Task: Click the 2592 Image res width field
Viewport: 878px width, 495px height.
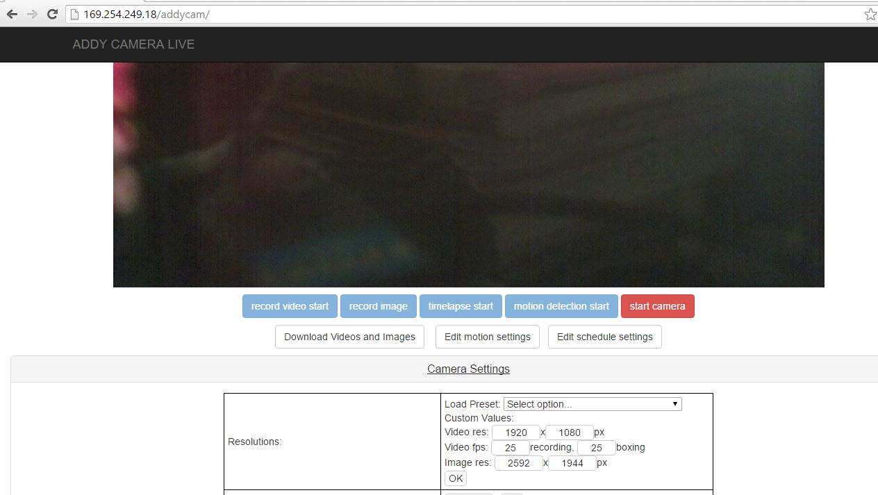Action: [x=519, y=462]
